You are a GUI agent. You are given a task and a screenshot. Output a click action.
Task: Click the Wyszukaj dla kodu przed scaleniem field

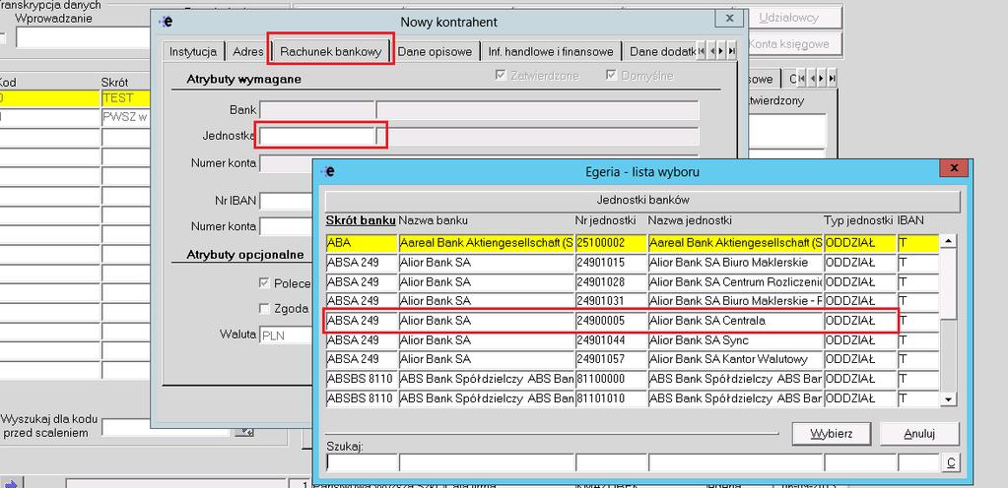(168, 428)
